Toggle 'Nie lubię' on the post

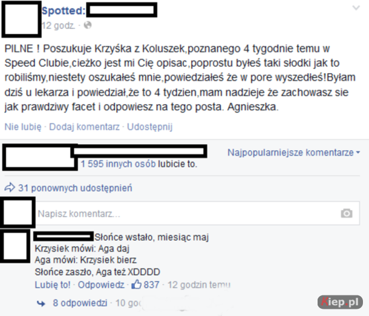pos(23,127)
